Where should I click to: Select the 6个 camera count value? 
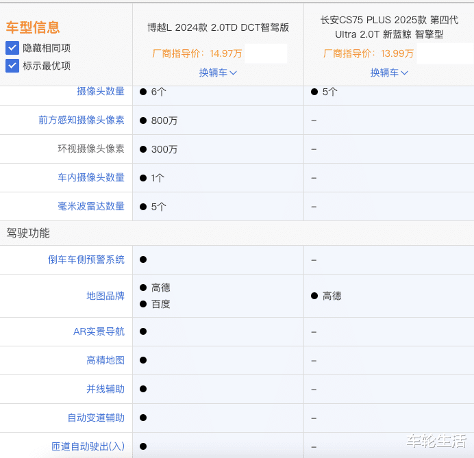coord(158,92)
